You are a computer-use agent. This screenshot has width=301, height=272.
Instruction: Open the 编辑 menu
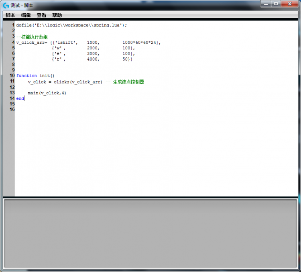tap(26, 15)
